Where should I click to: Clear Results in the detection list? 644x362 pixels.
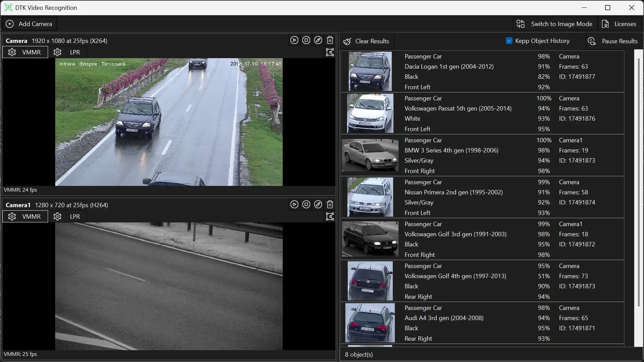click(x=367, y=41)
